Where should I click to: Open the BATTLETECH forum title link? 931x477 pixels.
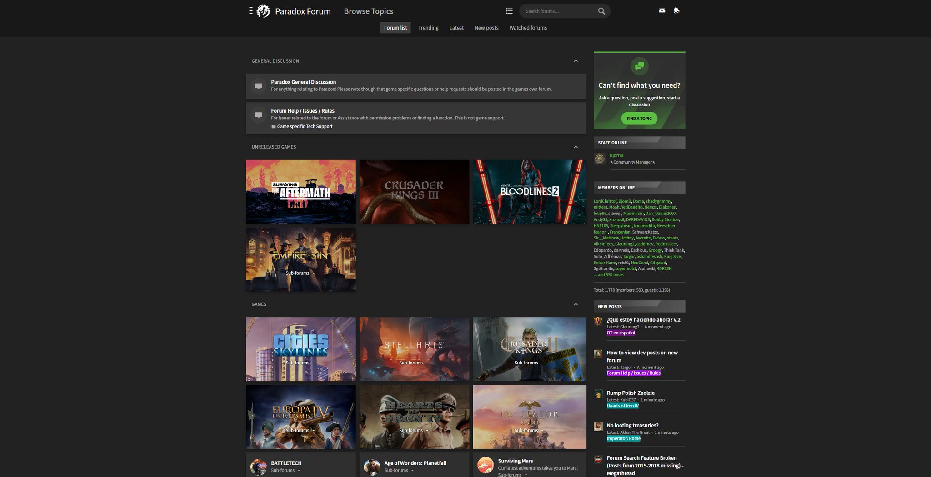[x=286, y=463]
